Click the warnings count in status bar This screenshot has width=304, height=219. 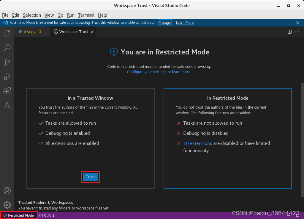pyautogui.click(x=51, y=215)
